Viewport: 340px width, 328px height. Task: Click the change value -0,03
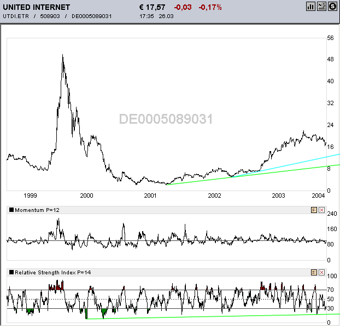pyautogui.click(x=183, y=7)
